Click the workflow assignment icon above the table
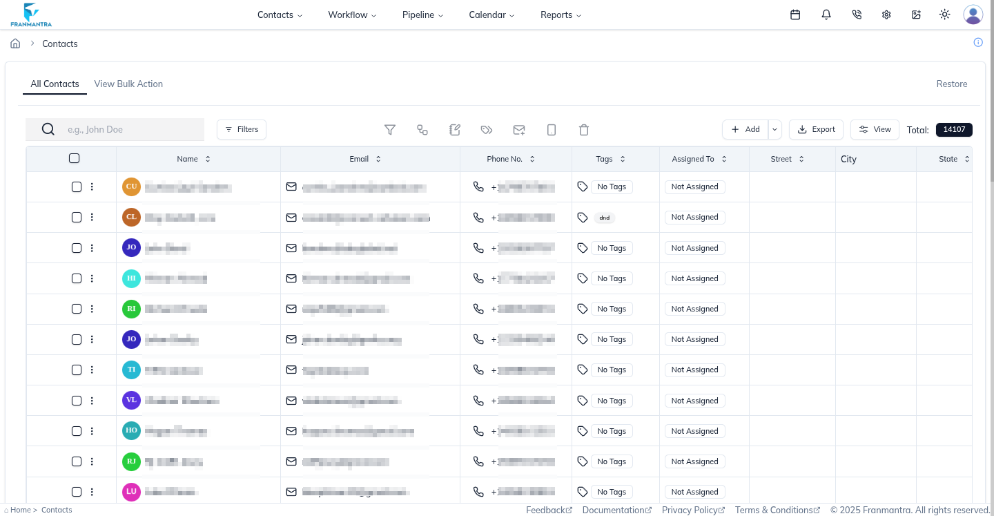 pos(422,129)
